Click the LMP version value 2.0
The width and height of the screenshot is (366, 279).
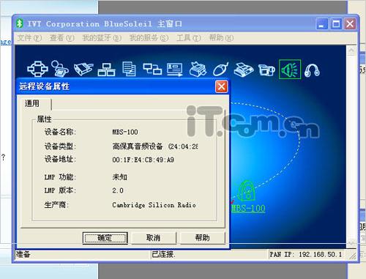[118, 190]
